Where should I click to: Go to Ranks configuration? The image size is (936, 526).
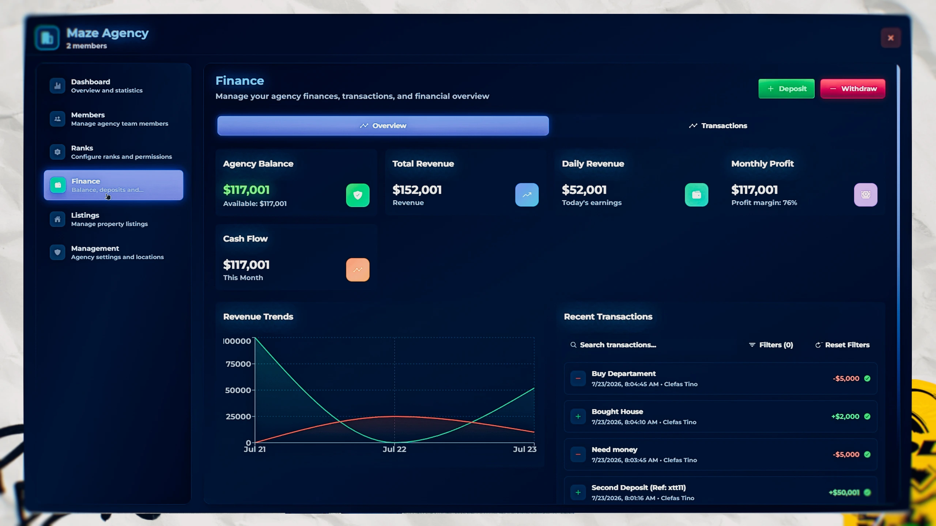[113, 152]
